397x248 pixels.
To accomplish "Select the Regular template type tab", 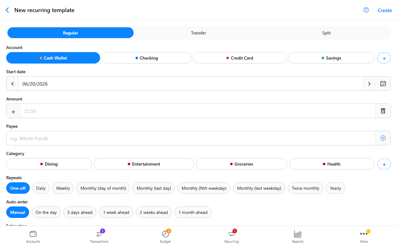I will (70, 33).
